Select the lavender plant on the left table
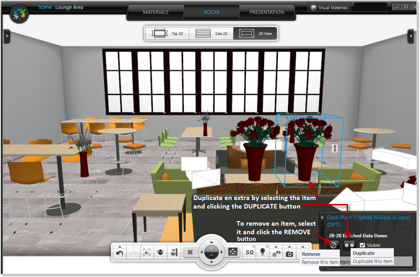Image resolution: width=420 pixels, height=277 pixels. 83,153
